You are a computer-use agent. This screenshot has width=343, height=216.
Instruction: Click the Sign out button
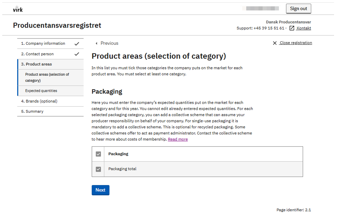point(298,9)
